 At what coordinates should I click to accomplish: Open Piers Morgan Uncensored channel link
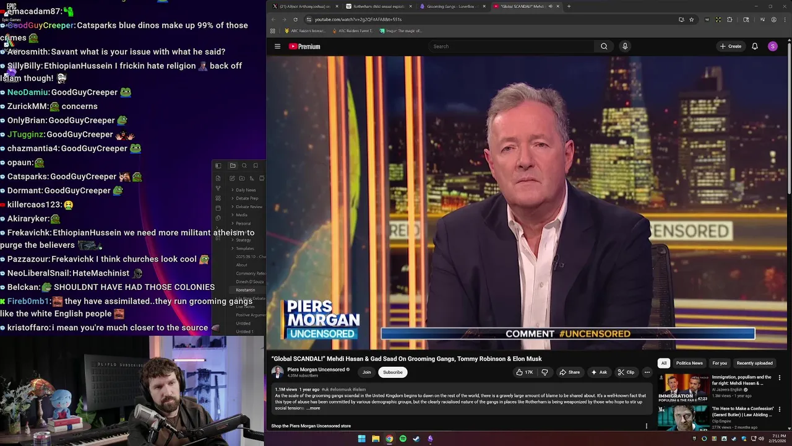click(316, 370)
